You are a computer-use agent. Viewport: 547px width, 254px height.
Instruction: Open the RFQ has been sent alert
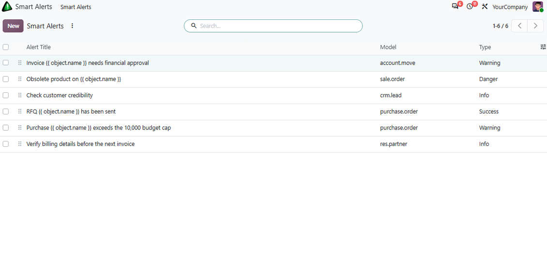(x=71, y=112)
